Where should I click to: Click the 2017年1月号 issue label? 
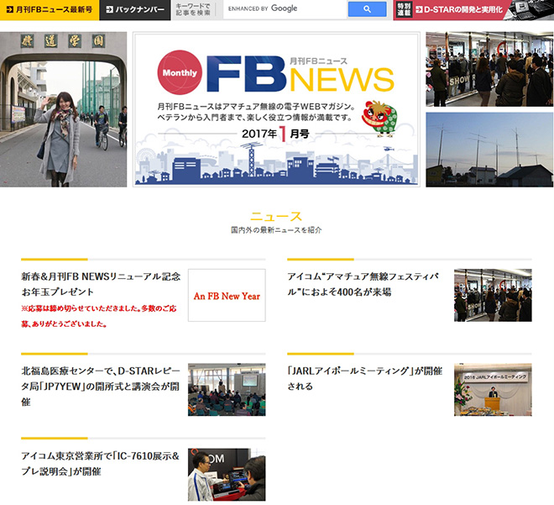[276, 134]
